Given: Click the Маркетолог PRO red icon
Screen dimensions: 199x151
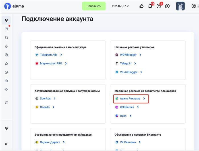Looking at the screenshot, I should [37, 63].
